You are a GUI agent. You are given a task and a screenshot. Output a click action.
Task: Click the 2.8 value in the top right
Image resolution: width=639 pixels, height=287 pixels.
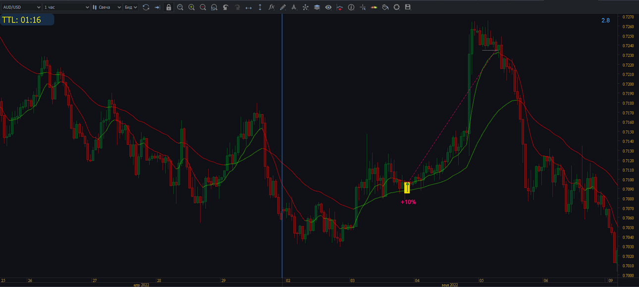click(605, 20)
